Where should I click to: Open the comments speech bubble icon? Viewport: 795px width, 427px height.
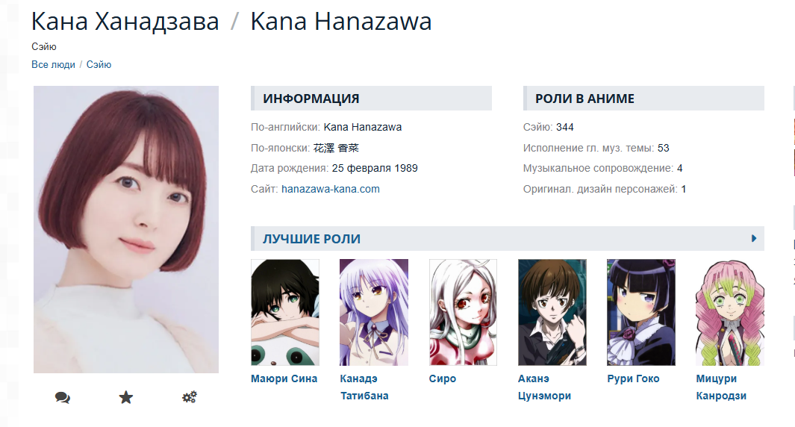pos(63,398)
